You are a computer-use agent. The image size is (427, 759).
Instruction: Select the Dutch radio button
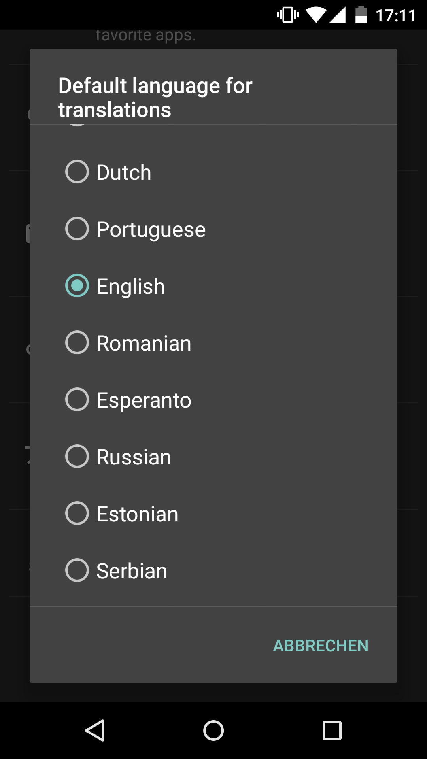[77, 172]
